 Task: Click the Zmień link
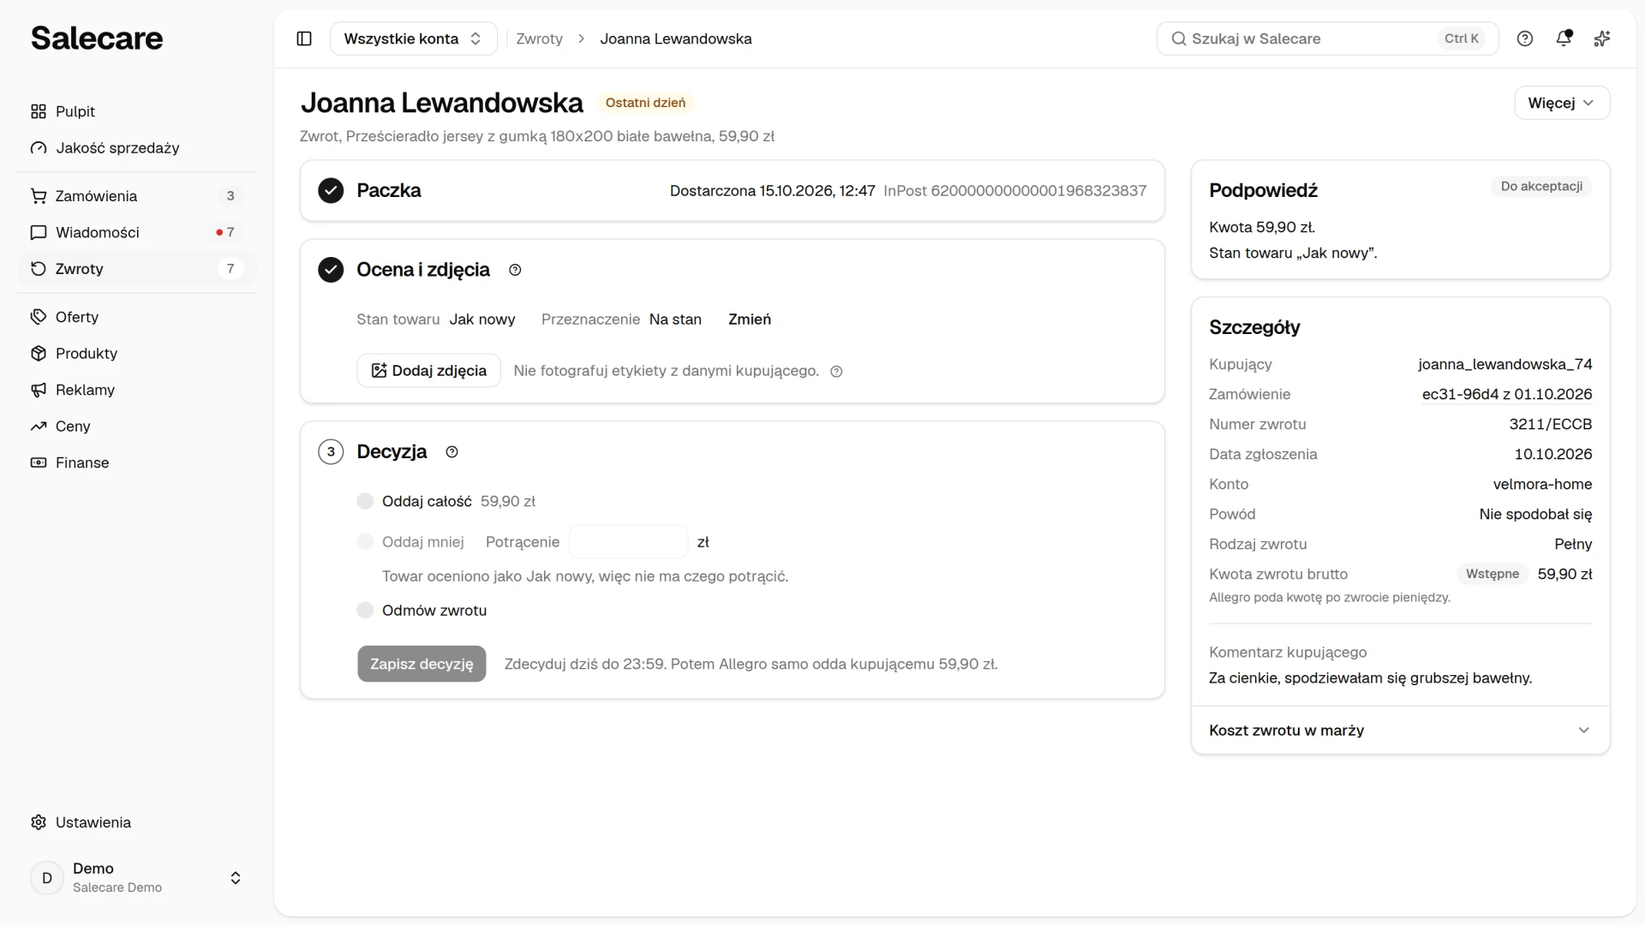pos(750,319)
